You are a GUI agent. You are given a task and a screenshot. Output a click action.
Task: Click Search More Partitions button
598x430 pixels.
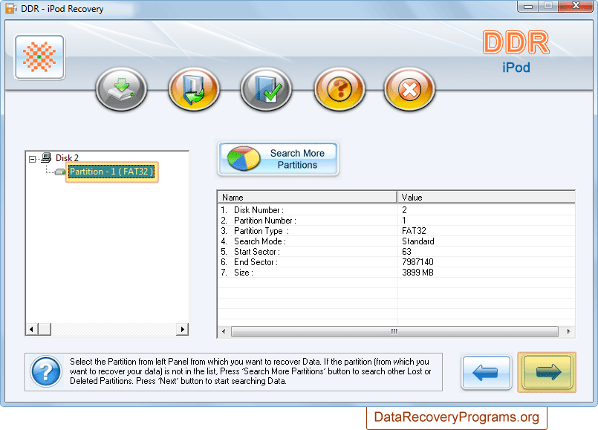pos(278,159)
